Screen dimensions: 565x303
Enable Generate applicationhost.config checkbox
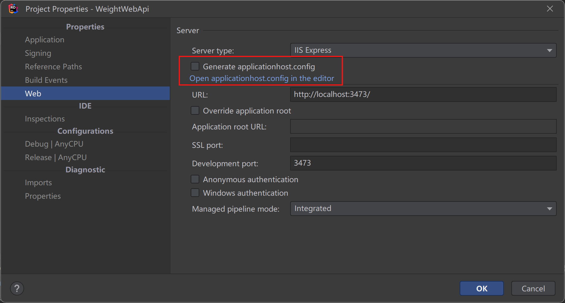click(x=195, y=66)
